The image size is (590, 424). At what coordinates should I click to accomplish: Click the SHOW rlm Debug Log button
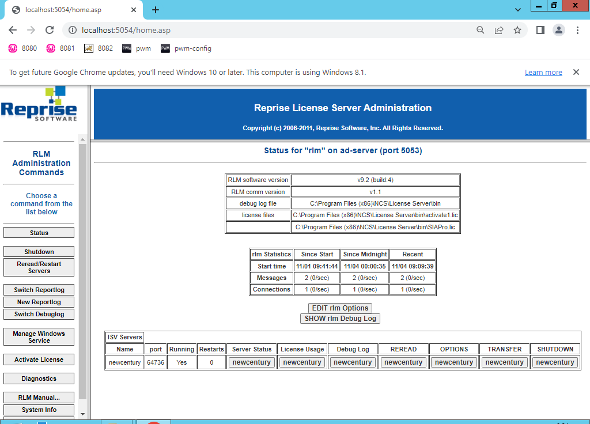tap(340, 319)
